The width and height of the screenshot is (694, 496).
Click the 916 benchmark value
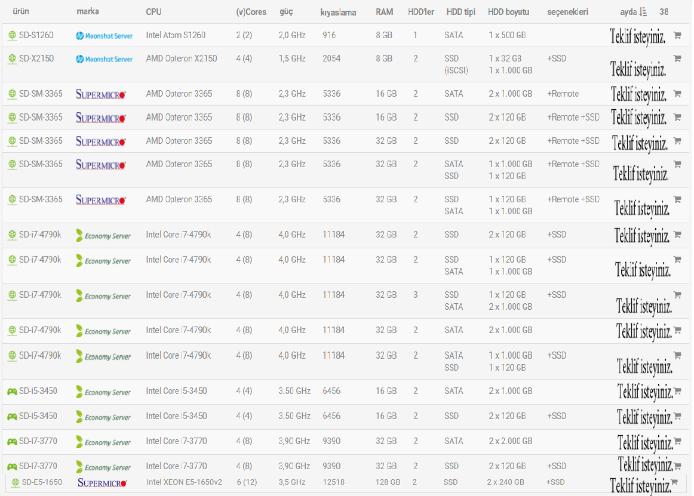pyautogui.click(x=329, y=35)
